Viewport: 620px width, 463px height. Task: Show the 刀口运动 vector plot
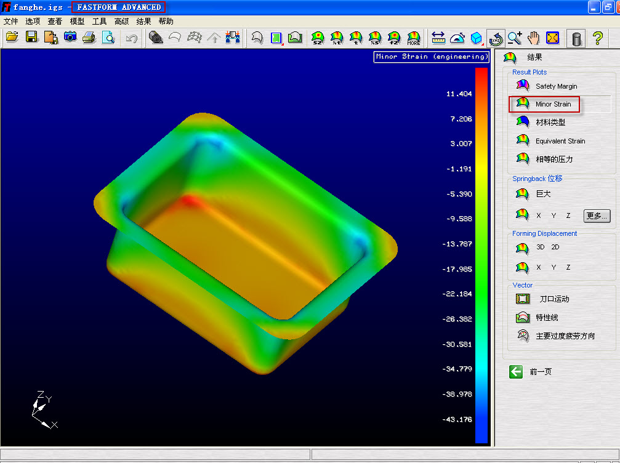pyautogui.click(x=542, y=299)
